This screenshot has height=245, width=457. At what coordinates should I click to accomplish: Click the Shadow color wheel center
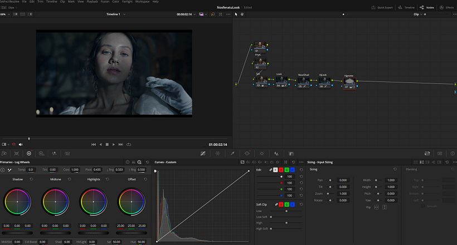(x=17, y=202)
